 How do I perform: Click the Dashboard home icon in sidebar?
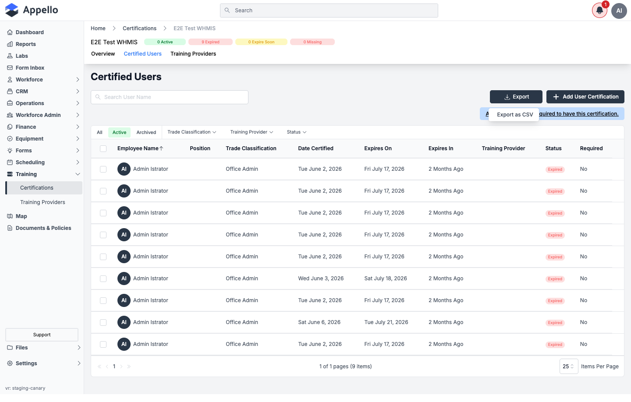[x=10, y=32]
